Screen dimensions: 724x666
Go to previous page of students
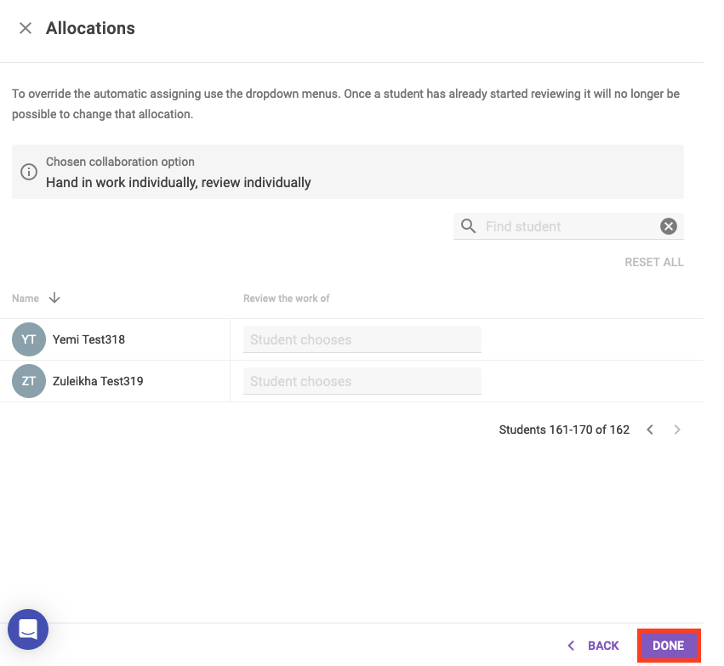[x=650, y=430]
